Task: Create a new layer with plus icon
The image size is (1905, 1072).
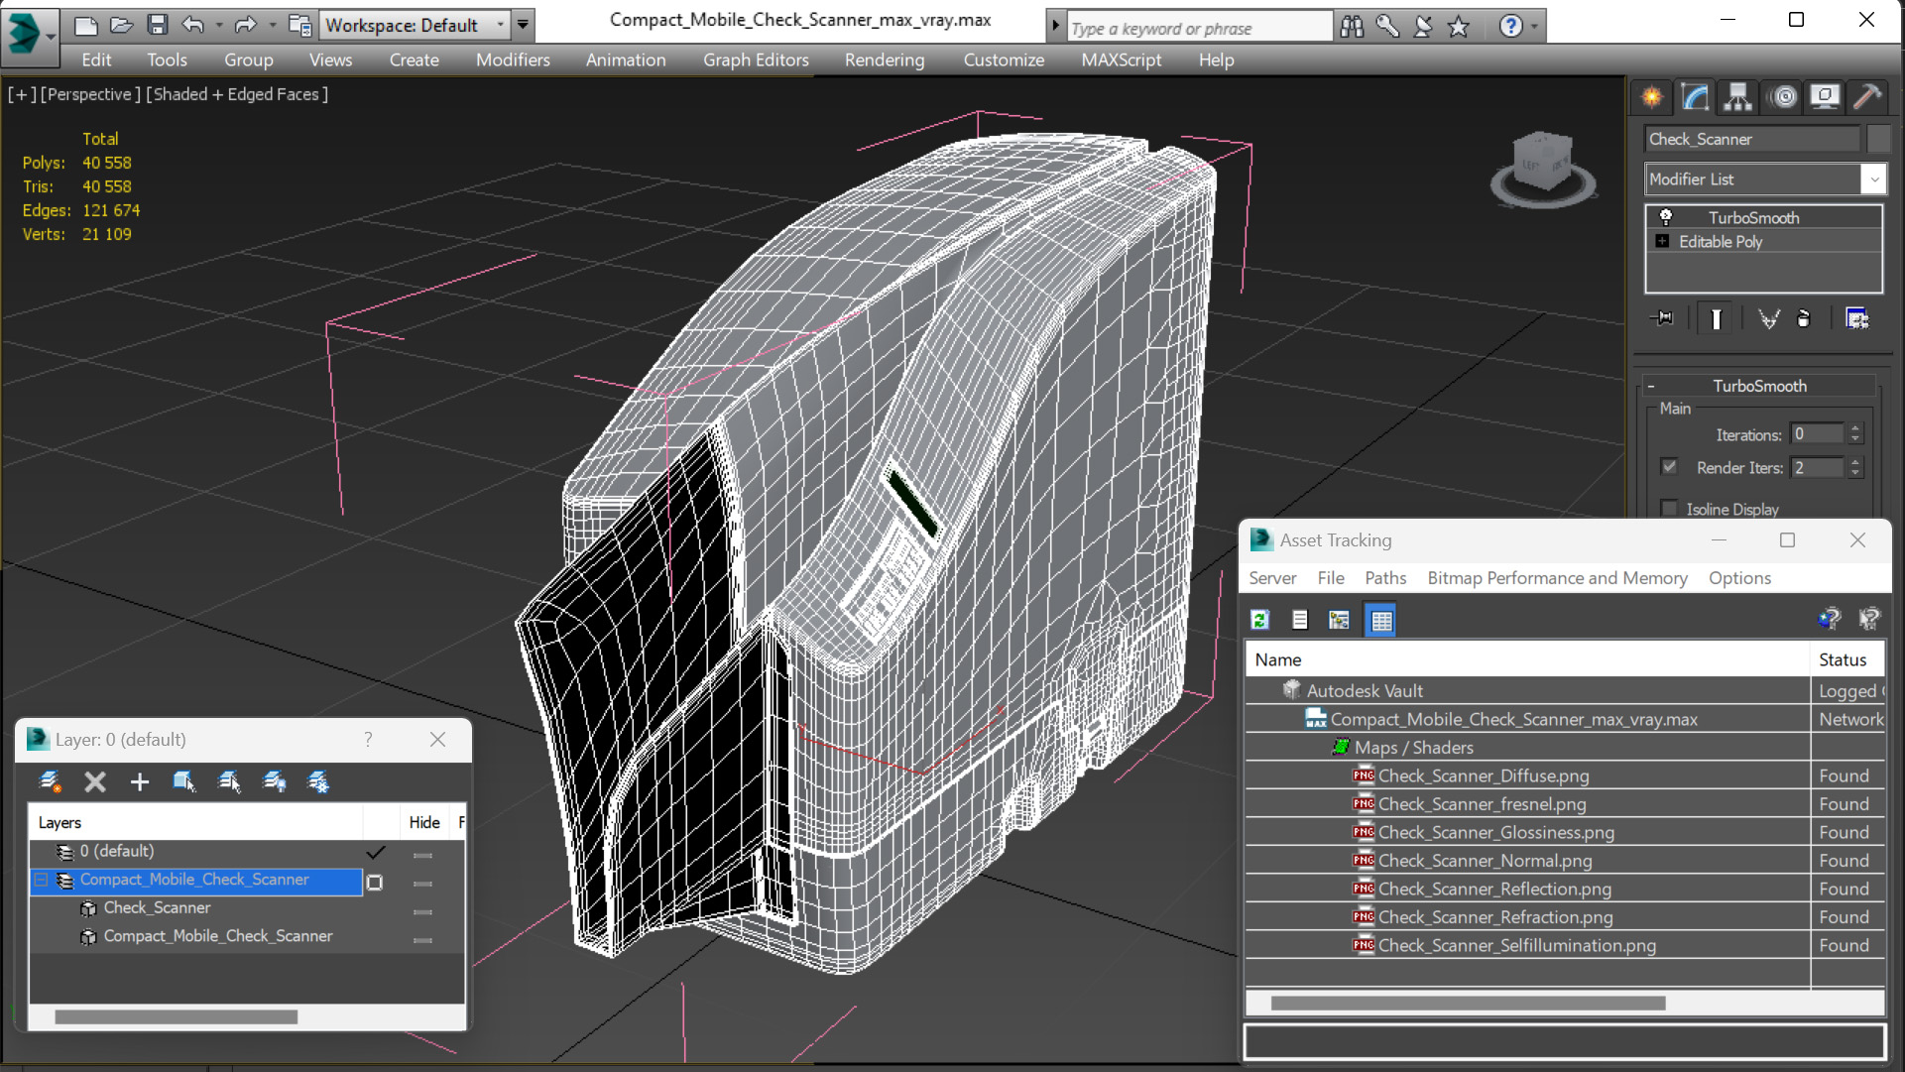Action: pyautogui.click(x=139, y=782)
